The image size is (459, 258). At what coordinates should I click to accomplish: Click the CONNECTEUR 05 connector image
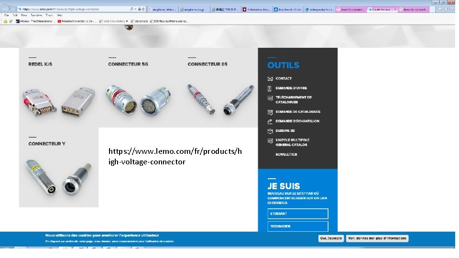tap(221, 99)
